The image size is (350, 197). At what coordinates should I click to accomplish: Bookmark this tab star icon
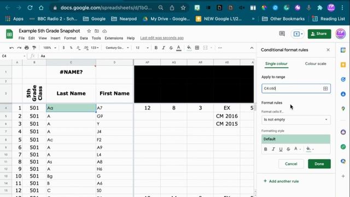click(183, 8)
